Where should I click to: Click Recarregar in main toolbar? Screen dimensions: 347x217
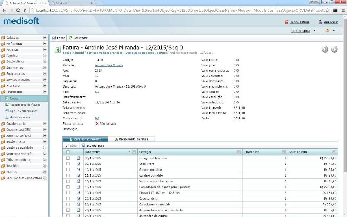tap(78, 38)
